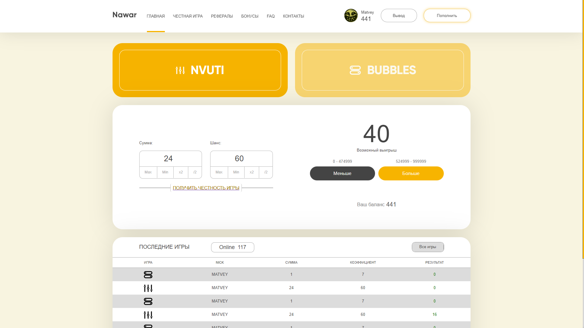Click the NVUTI sliders icon in the banner
The width and height of the screenshot is (584, 328).
[x=180, y=70]
